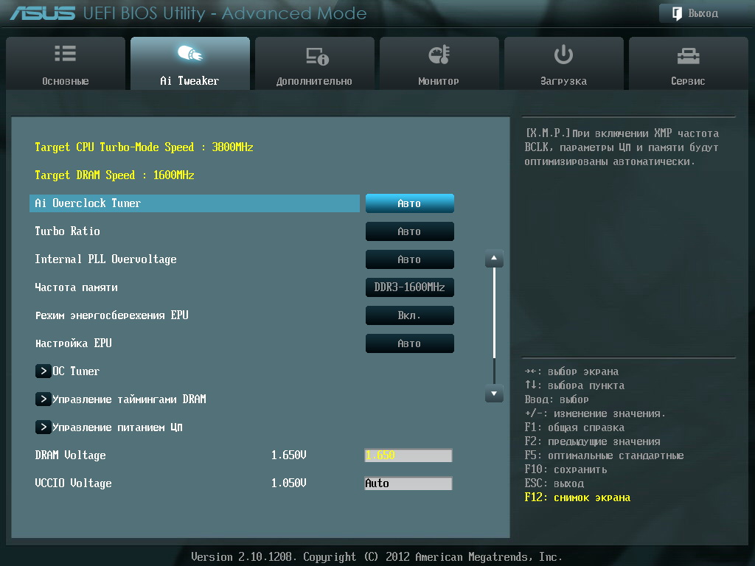Screen dimensions: 755x566
Task: Click the VCCIO Voltage Auto input field
Action: tap(408, 483)
